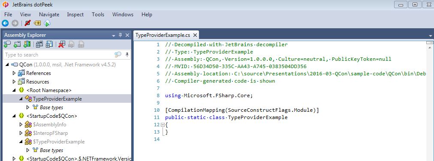434x161 pixels.
Task: Click the open assembly icon with plus
Action: [x=7, y=44]
